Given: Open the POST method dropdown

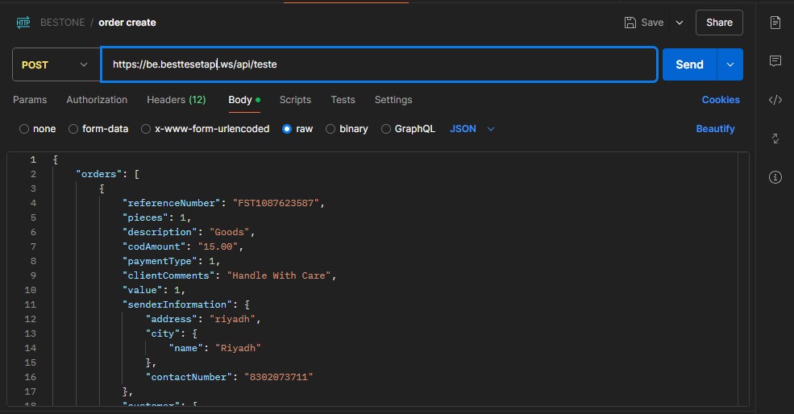Looking at the screenshot, I should point(53,64).
